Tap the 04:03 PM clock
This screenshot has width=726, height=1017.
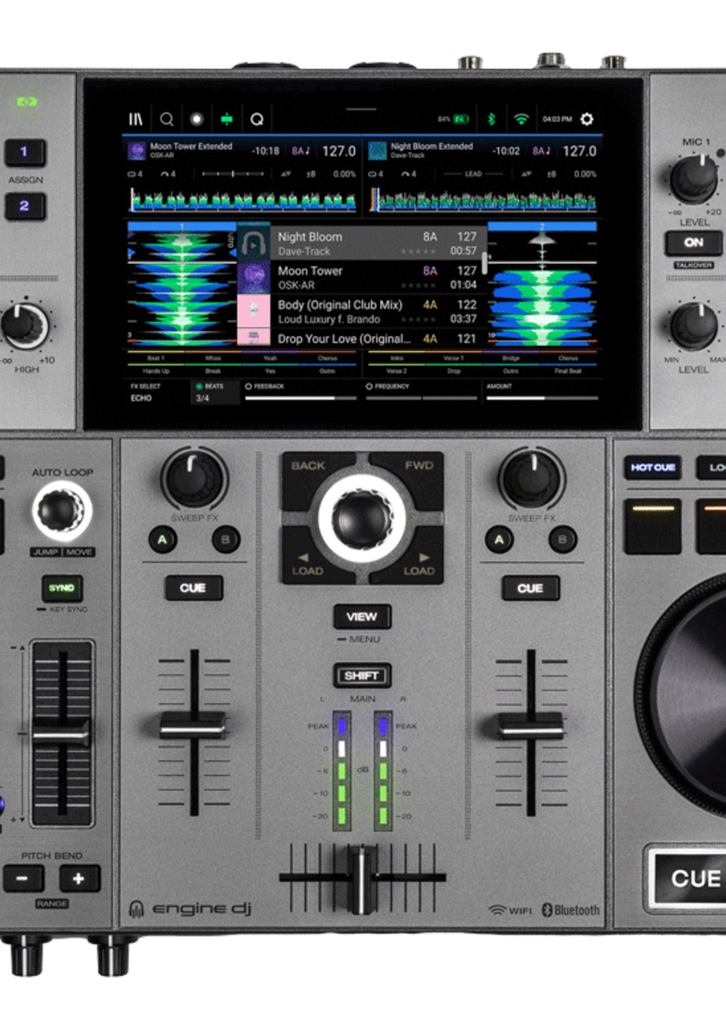coord(557,120)
